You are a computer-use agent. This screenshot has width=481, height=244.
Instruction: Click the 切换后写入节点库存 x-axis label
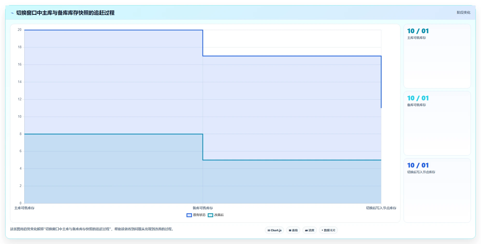381,208
